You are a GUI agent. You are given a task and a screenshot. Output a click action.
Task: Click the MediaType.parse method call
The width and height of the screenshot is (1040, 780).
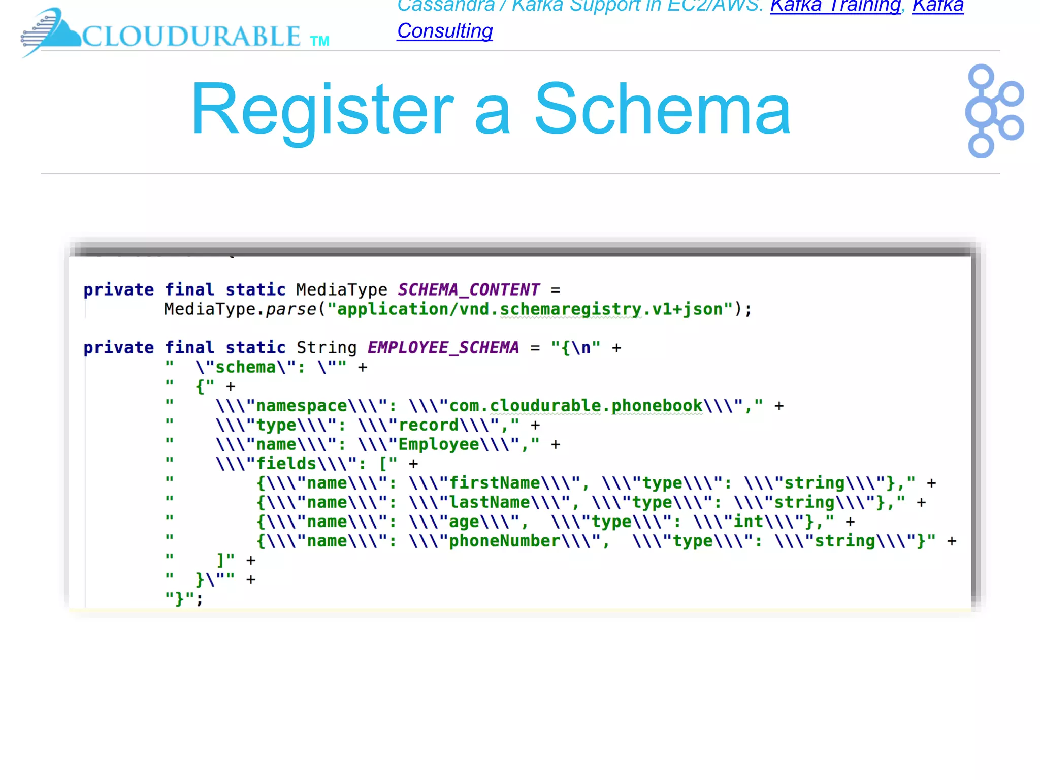[x=240, y=309]
